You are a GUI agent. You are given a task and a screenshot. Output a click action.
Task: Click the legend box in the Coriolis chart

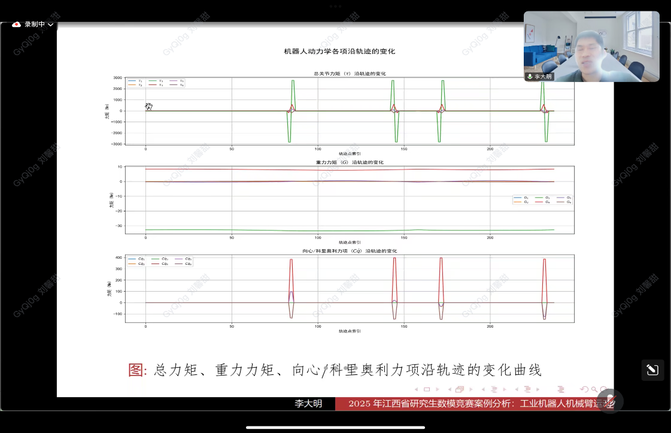(160, 261)
